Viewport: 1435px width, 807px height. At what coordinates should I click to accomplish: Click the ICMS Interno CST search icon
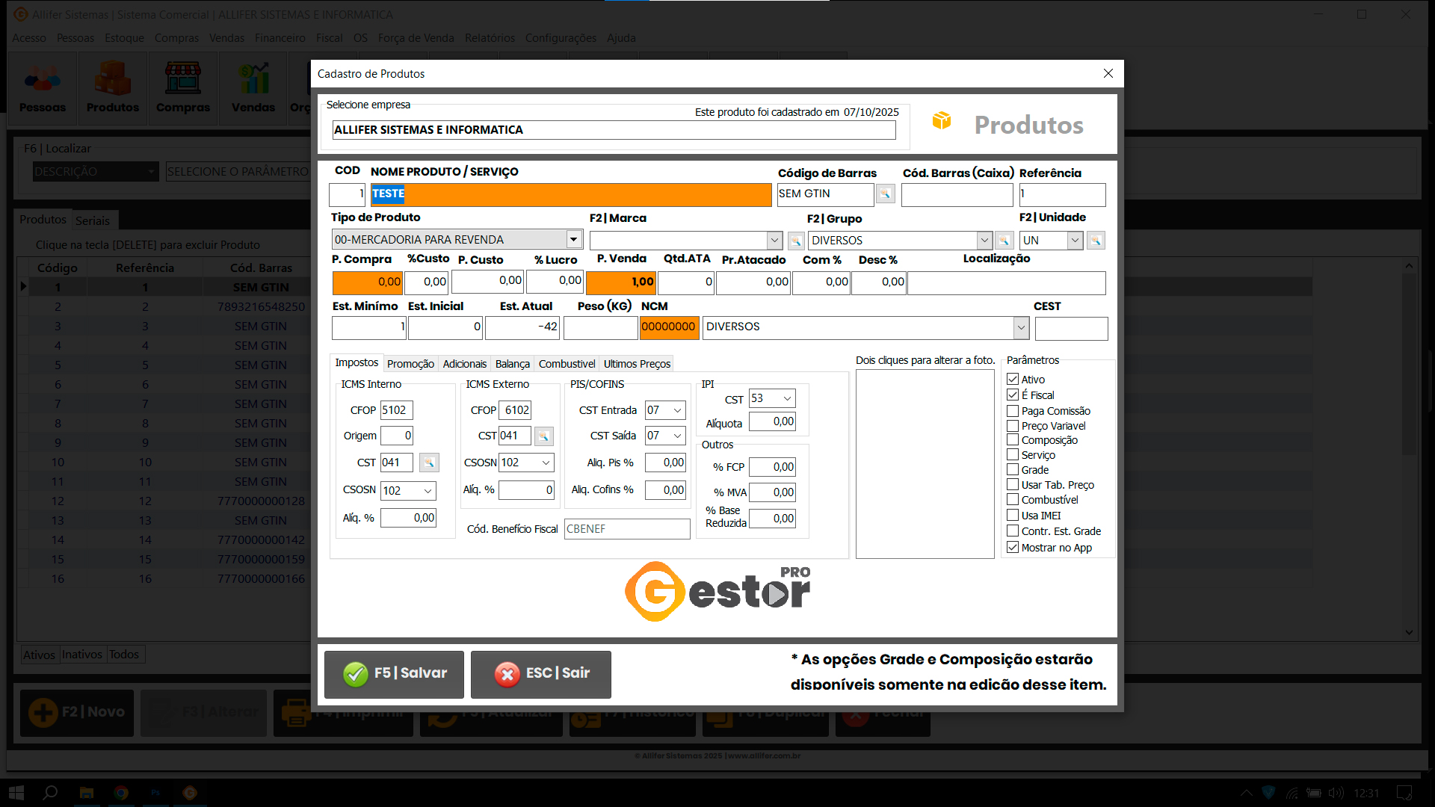(429, 463)
